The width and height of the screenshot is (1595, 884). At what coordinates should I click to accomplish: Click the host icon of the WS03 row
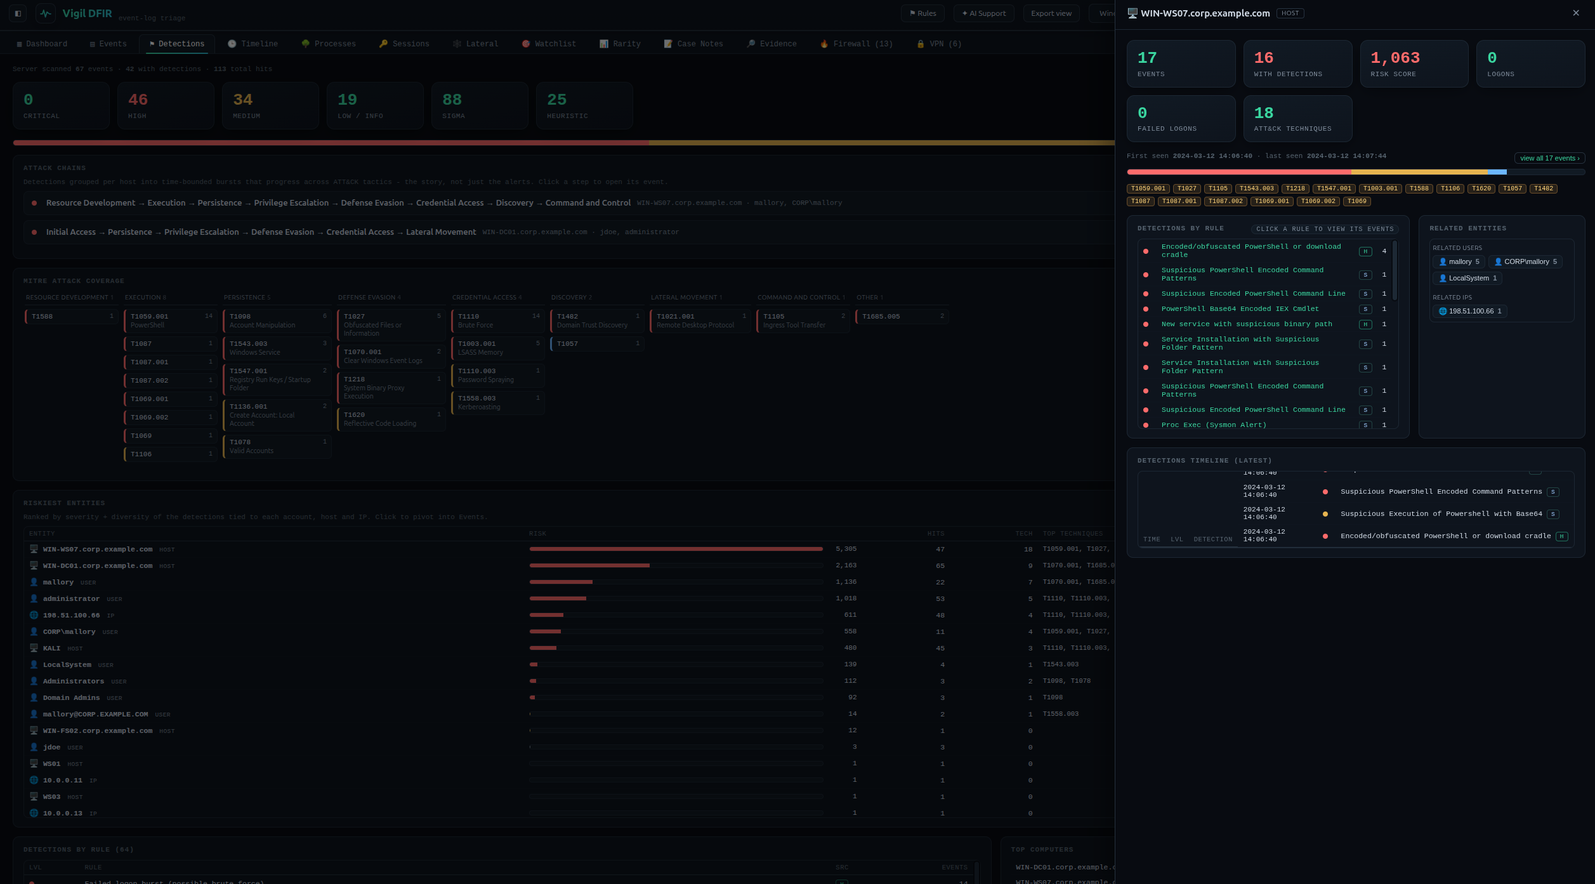[34, 796]
